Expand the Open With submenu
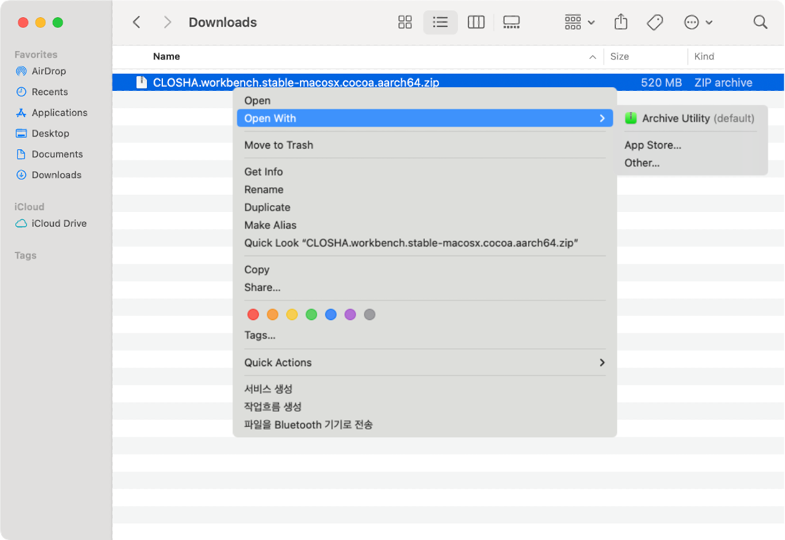 click(425, 119)
